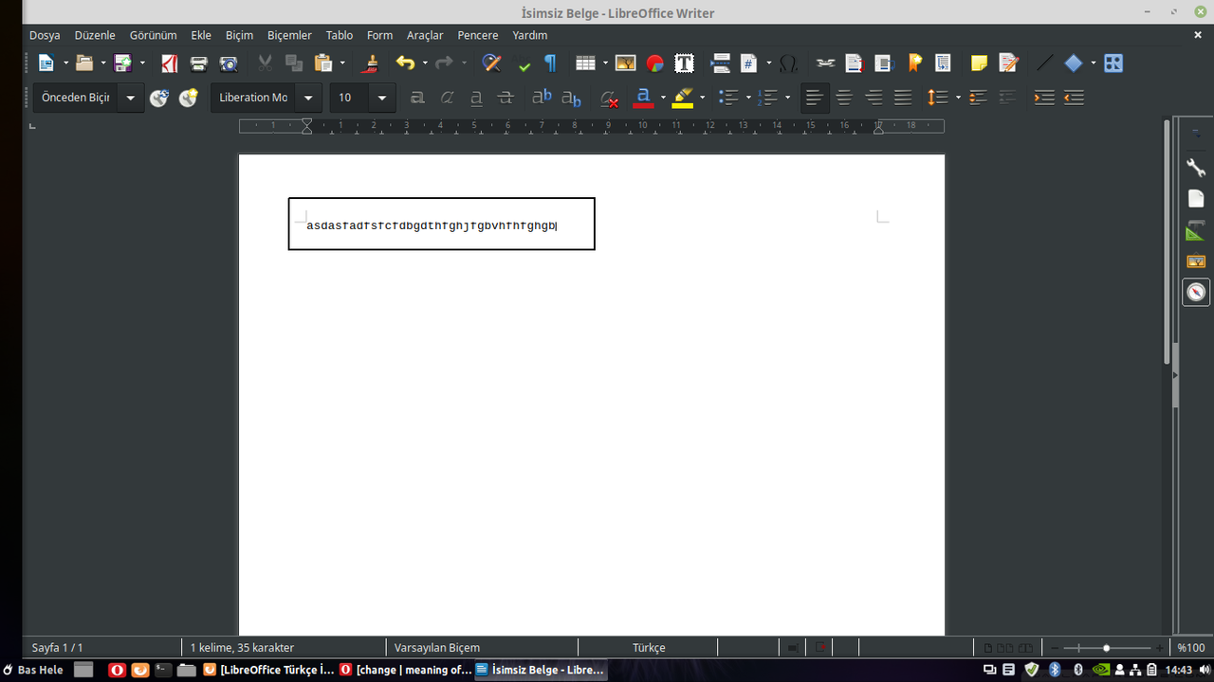Viewport: 1214px width, 682px height.
Task: Insert a page break
Action: click(x=721, y=63)
